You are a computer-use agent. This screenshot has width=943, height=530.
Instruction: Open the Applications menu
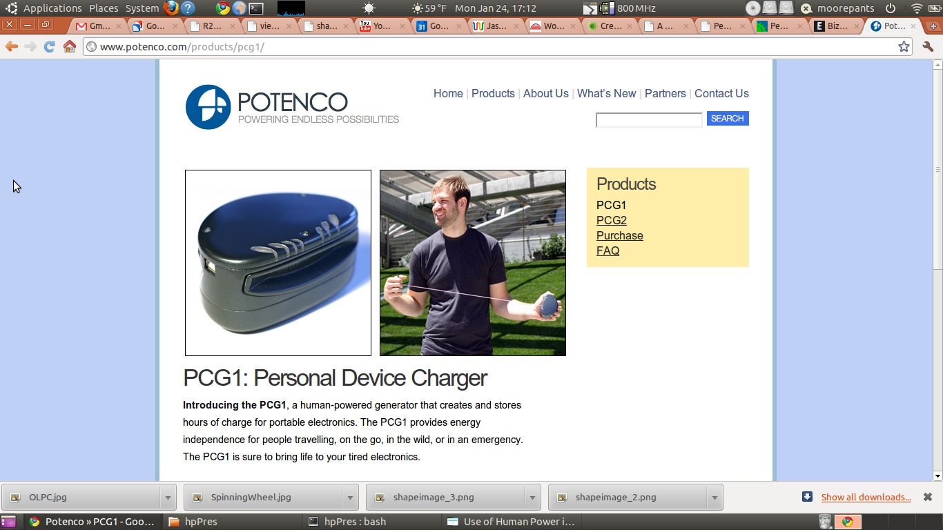pos(52,8)
